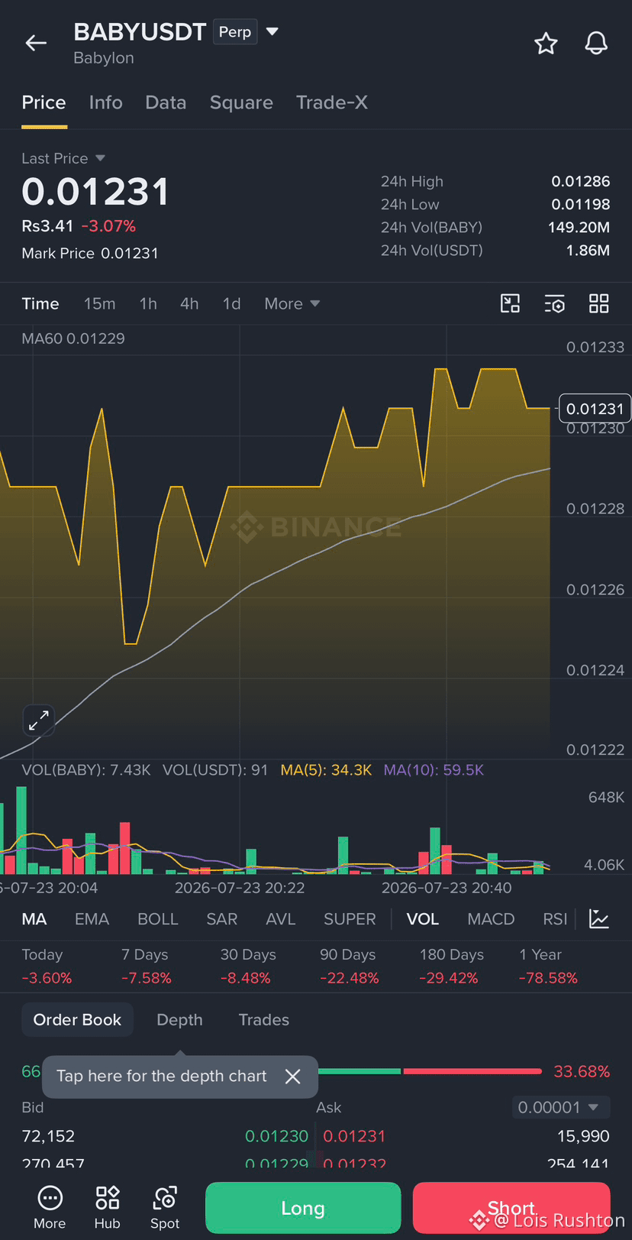Image resolution: width=632 pixels, height=1240 pixels.
Task: Toggle the EMA indicator
Action: tap(92, 919)
